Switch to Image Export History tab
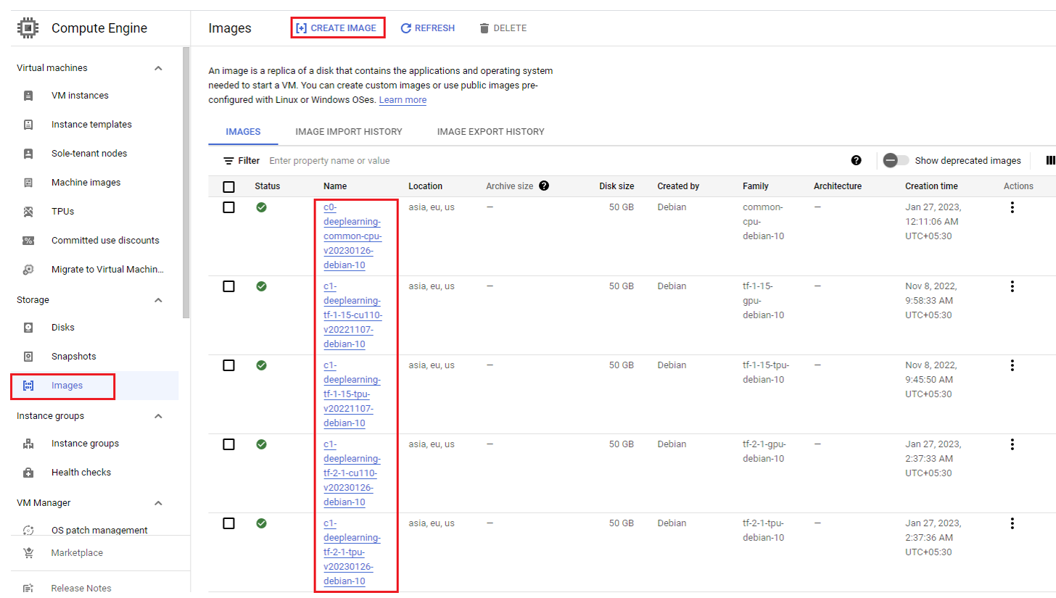The height and width of the screenshot is (598, 1056). (x=491, y=132)
